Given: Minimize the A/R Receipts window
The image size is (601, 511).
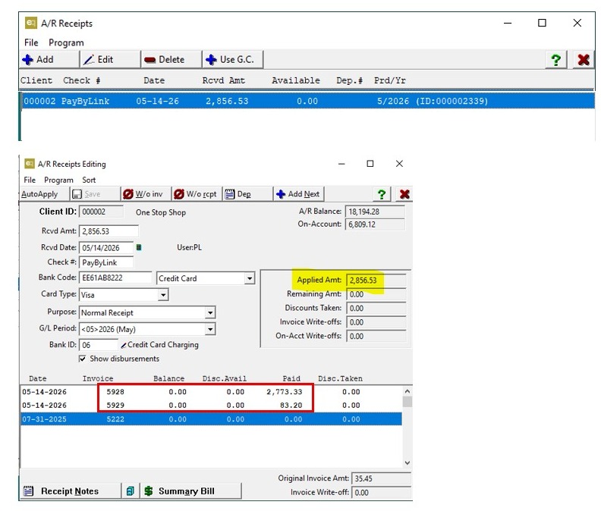Looking at the screenshot, I should pos(508,23).
